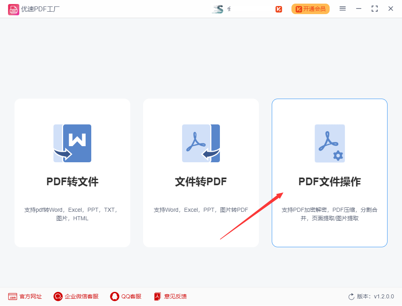The width and height of the screenshot is (402, 306).
Task: Click the 官方网址 .com icon
Action: pos(12,296)
